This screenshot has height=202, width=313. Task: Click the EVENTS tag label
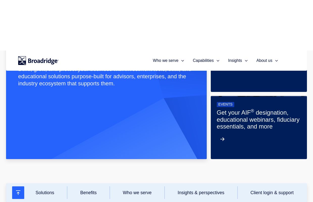point(225,104)
